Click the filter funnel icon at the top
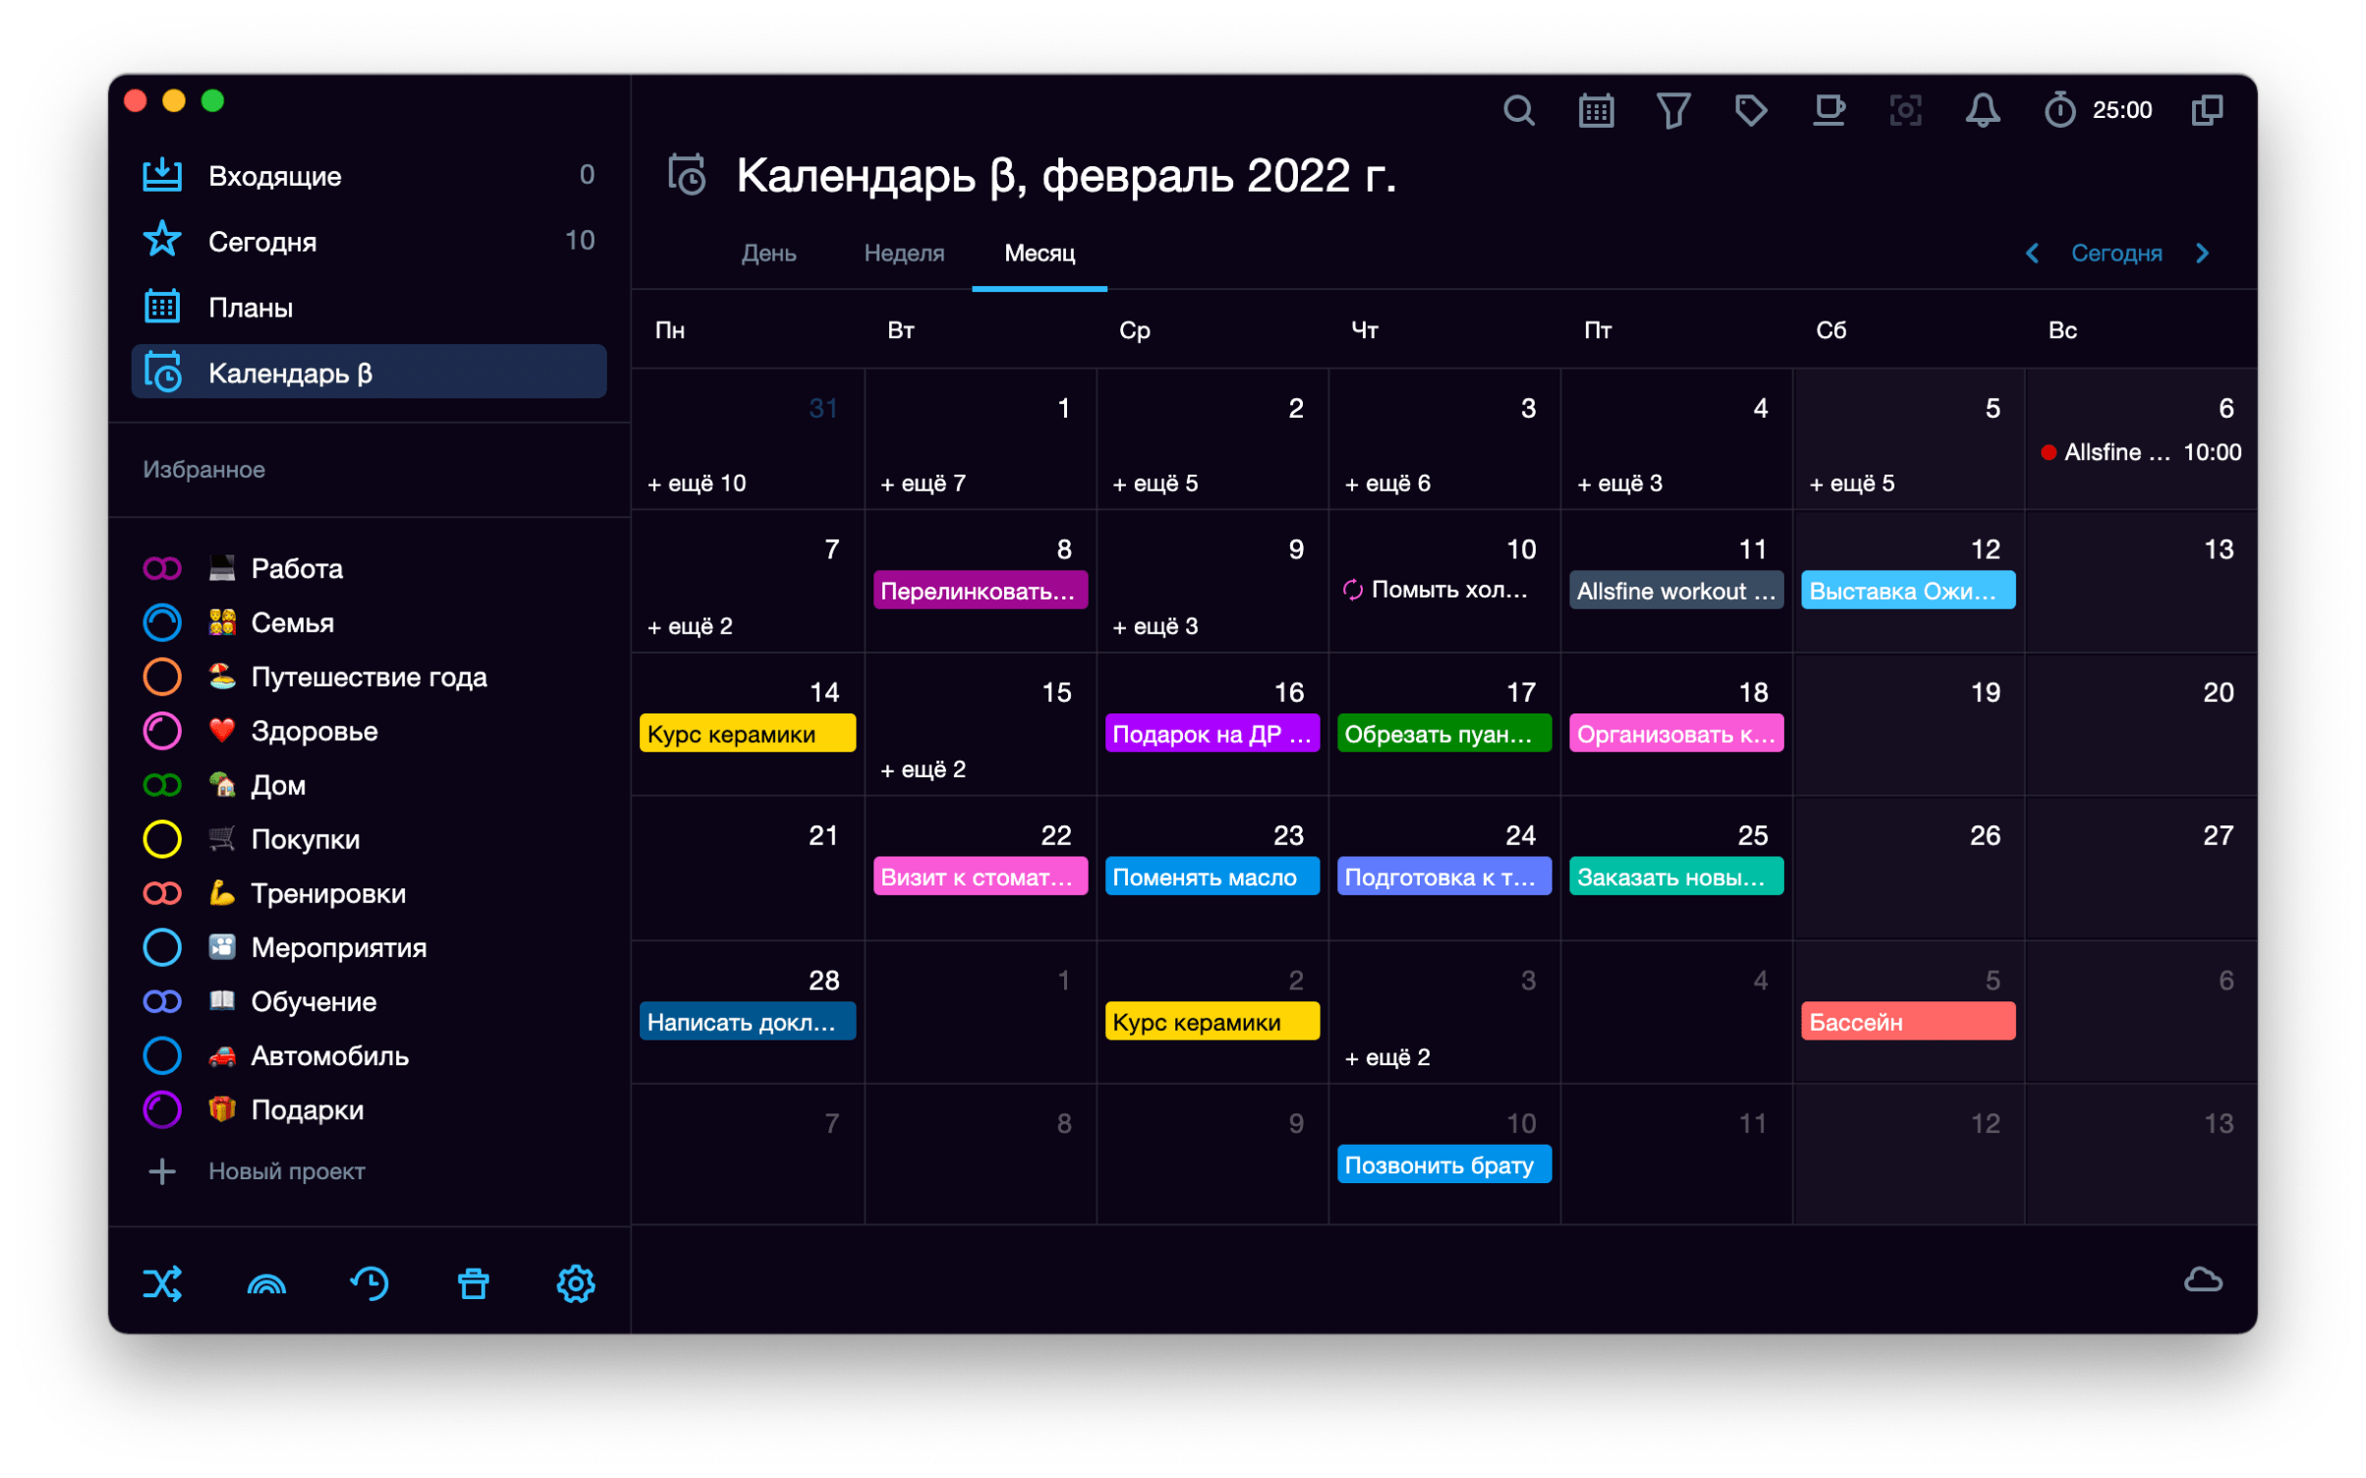 (1673, 110)
